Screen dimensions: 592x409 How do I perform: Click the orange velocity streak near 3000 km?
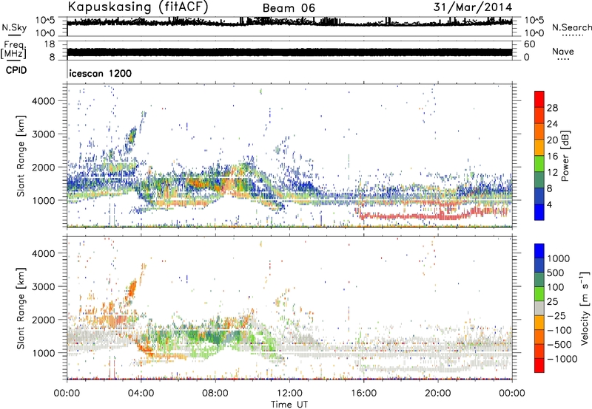132,289
